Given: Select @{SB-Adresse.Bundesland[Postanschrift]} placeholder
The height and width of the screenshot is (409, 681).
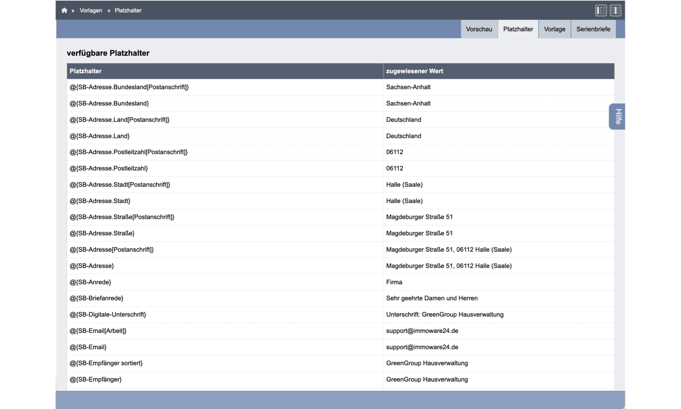Looking at the screenshot, I should point(129,87).
